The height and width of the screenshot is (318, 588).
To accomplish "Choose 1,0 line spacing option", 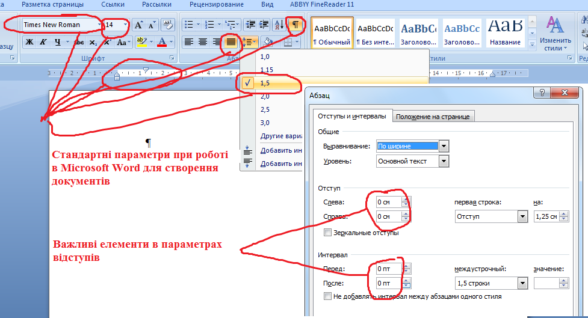I will point(265,57).
